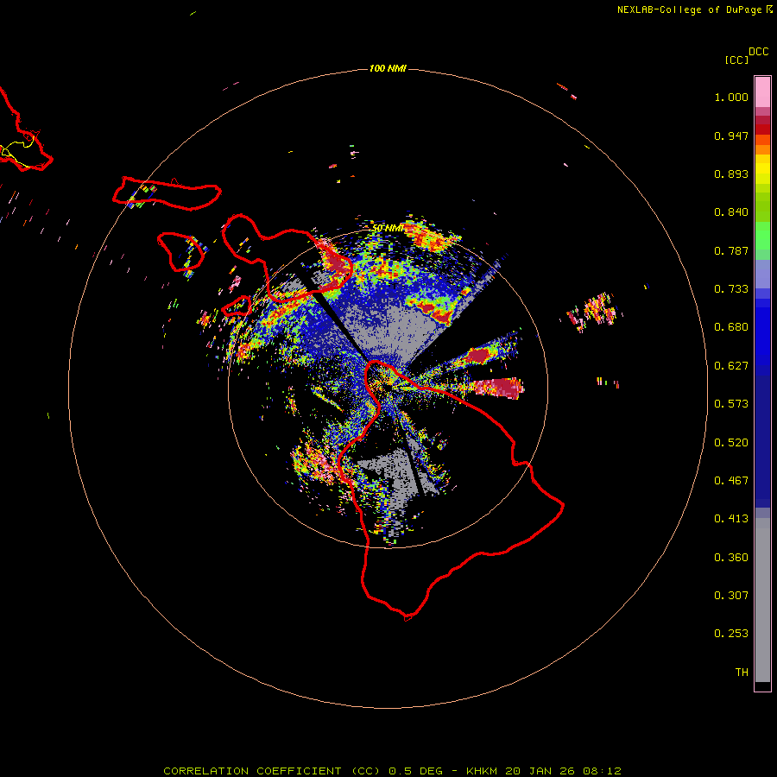Click the DCC product label above color bar
The width and height of the screenshot is (777, 777).
[758, 52]
